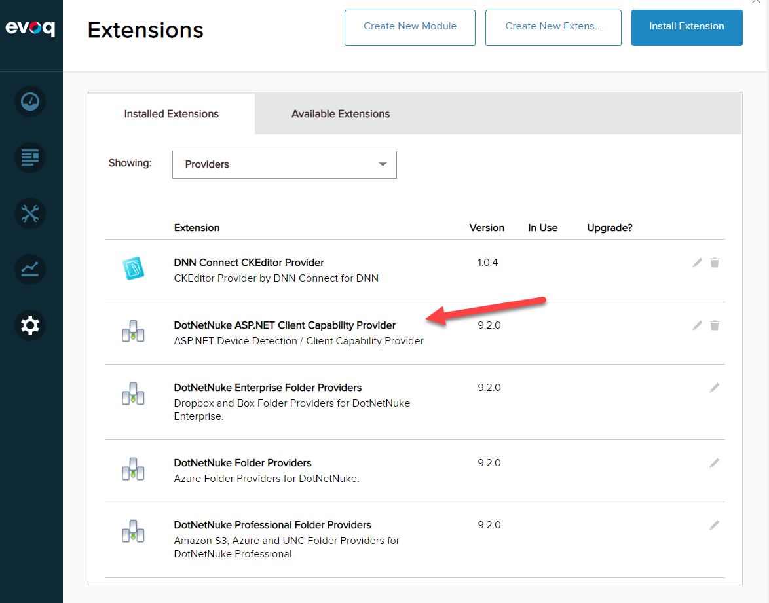Click the Showing: label
The width and height of the screenshot is (769, 603).
[x=130, y=163]
